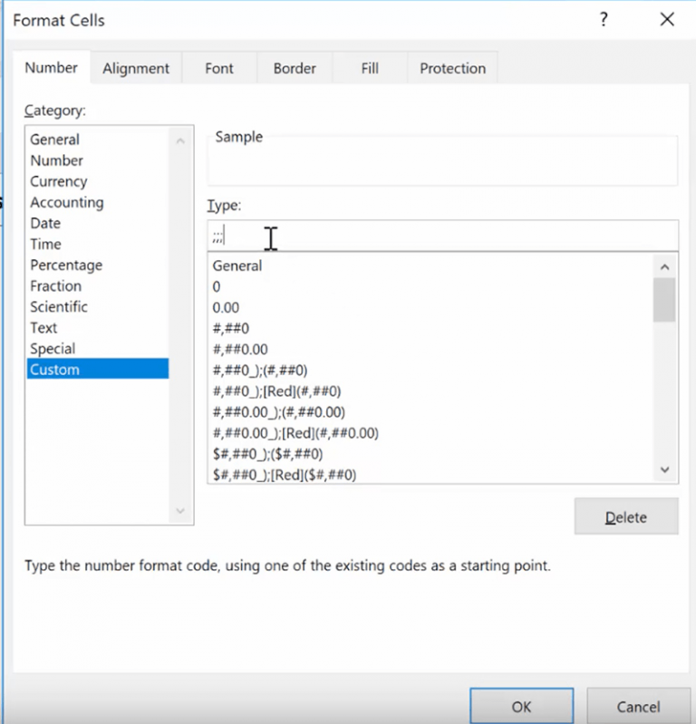696x724 pixels.
Task: Click the Cancel button
Action: [x=638, y=706]
